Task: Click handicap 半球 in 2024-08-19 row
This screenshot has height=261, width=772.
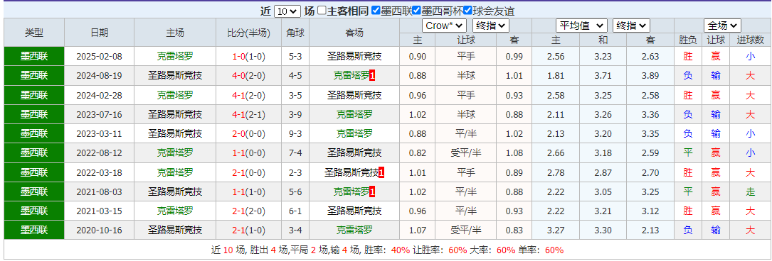Action: tap(466, 76)
